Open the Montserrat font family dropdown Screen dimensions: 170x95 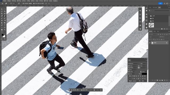click(x=133, y=64)
